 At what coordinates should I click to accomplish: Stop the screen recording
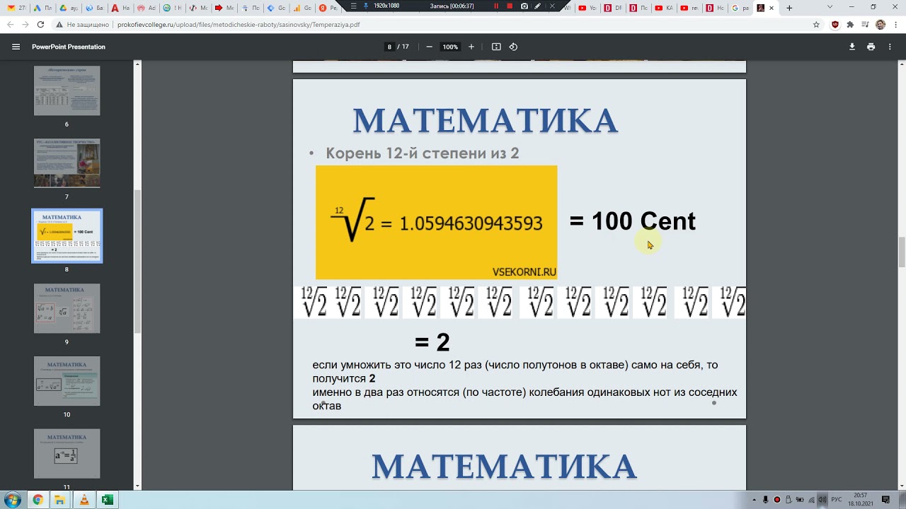pos(510,6)
